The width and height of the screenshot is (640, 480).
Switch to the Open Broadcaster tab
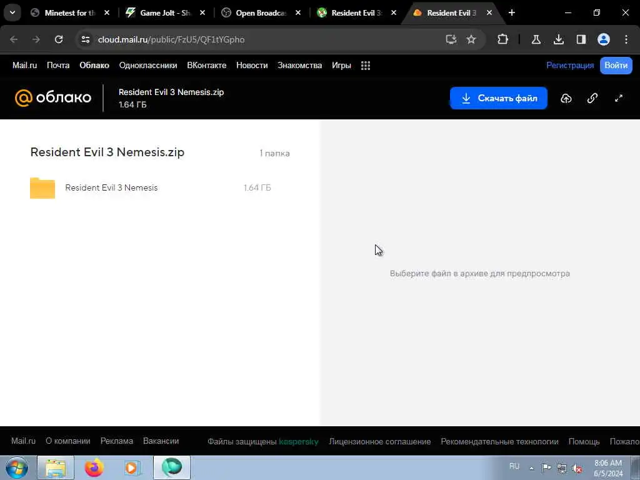pos(261,12)
